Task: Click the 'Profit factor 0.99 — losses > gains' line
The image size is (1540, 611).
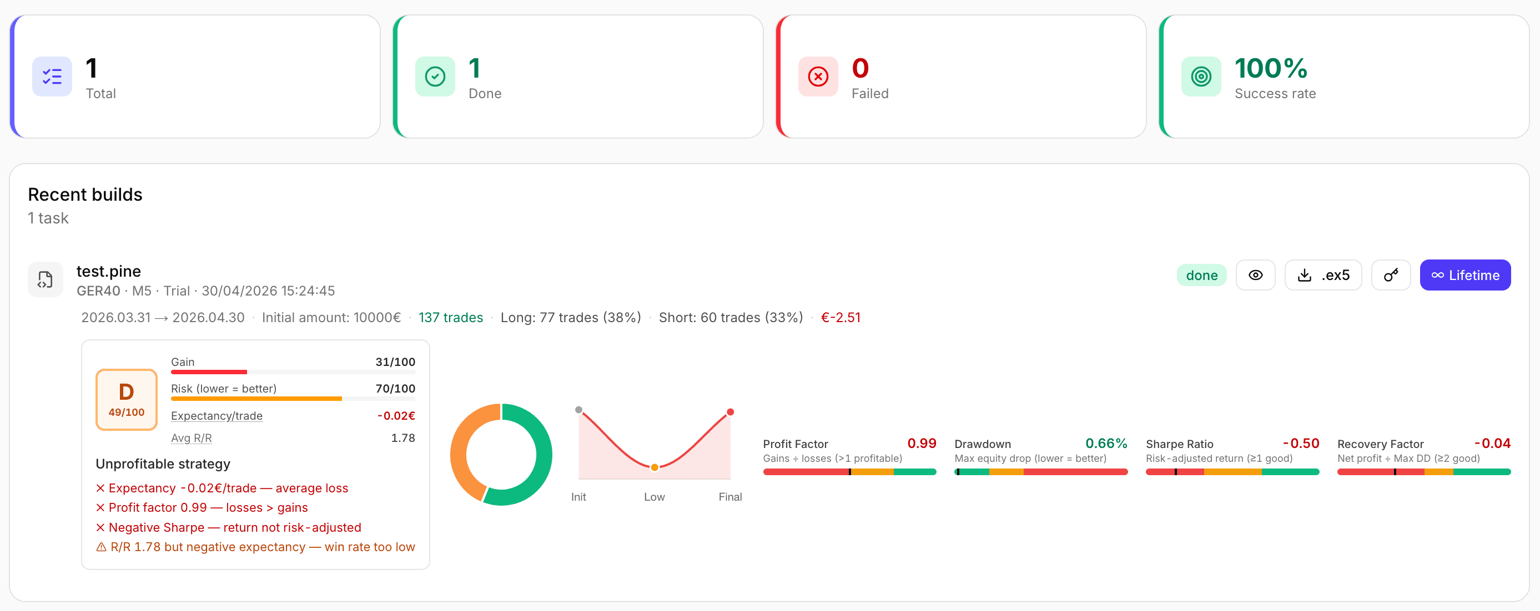Action: [x=202, y=508]
